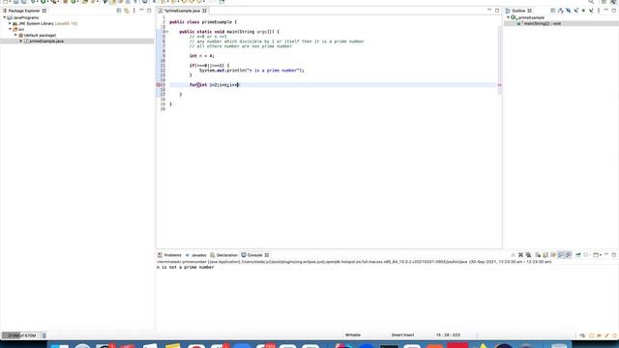Minimize the Console panel
Image resolution: width=619 pixels, height=348 pixels.
(606, 255)
